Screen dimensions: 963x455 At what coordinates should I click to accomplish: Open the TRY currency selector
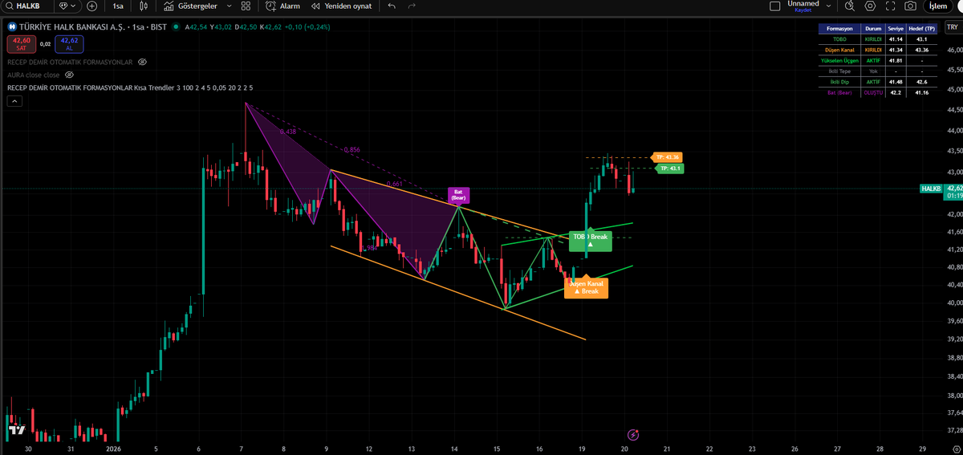click(x=953, y=26)
